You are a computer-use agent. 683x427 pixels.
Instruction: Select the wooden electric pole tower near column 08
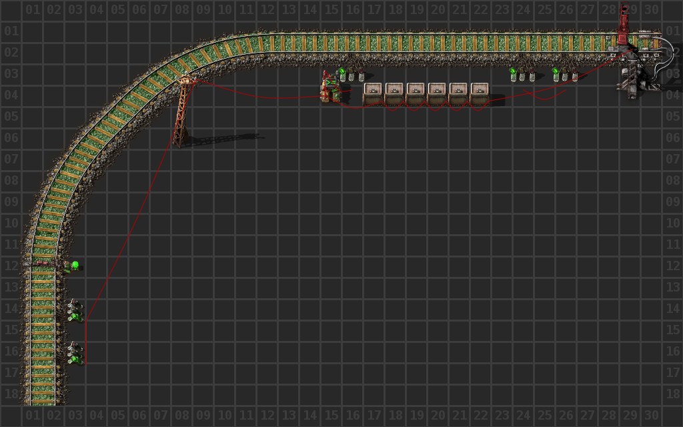pyautogui.click(x=183, y=111)
